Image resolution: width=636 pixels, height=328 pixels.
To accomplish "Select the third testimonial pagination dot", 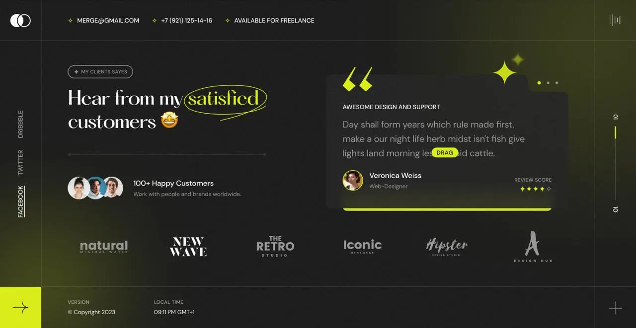I will [556, 83].
